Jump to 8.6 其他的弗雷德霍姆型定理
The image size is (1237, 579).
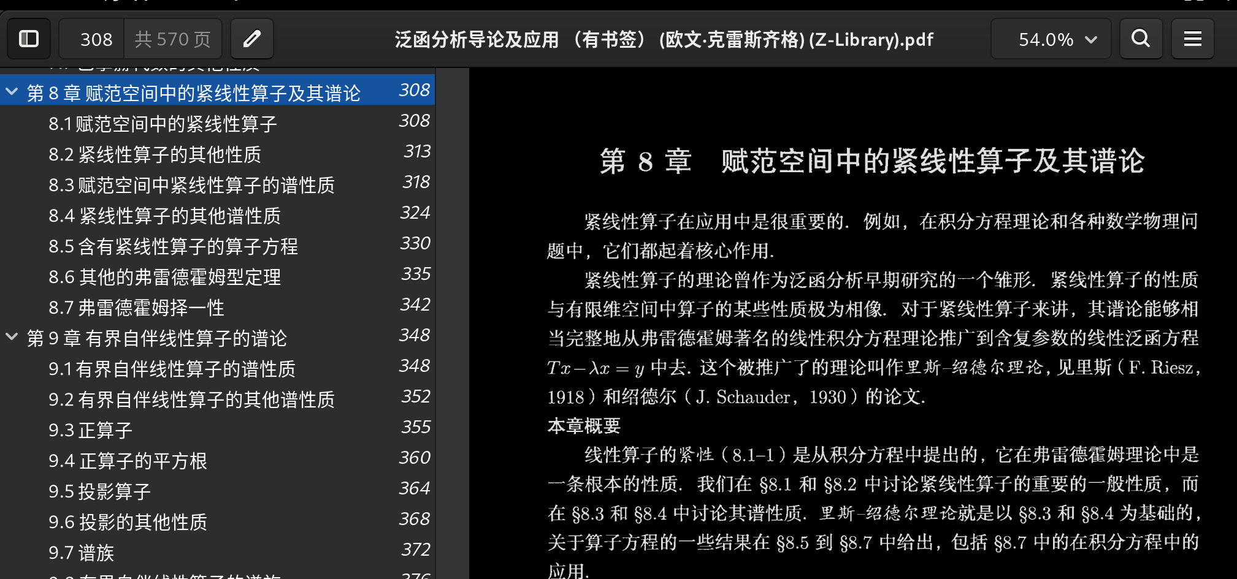(164, 277)
